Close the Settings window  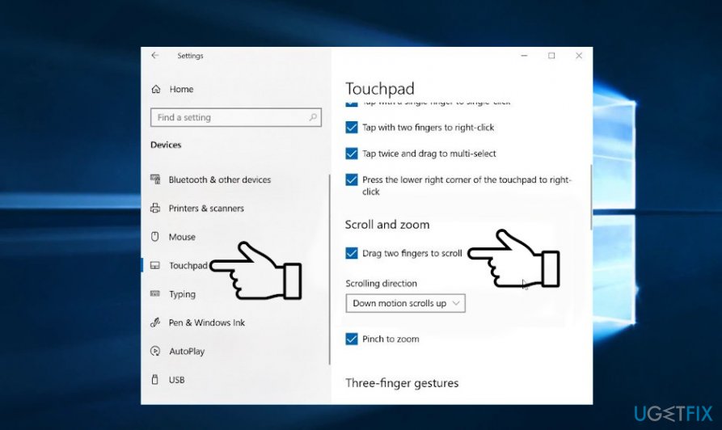tap(579, 56)
